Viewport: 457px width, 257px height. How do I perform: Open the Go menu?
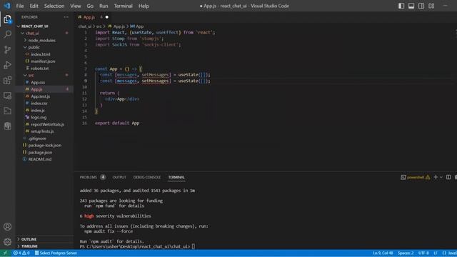pos(90,6)
